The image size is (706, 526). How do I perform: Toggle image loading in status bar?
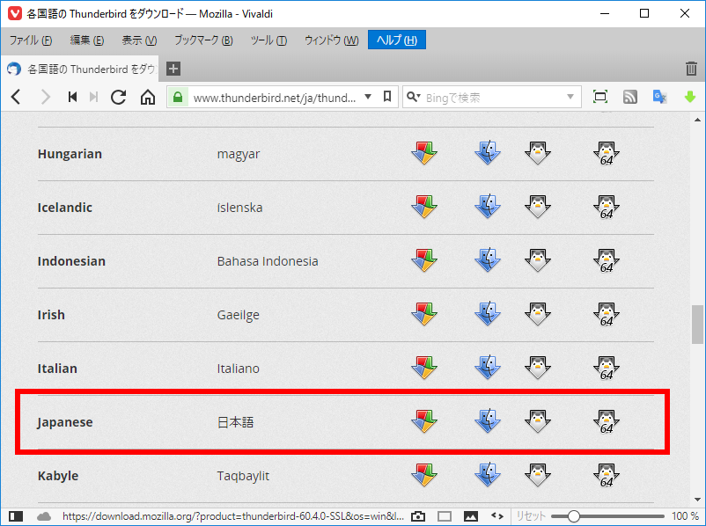coord(470,515)
